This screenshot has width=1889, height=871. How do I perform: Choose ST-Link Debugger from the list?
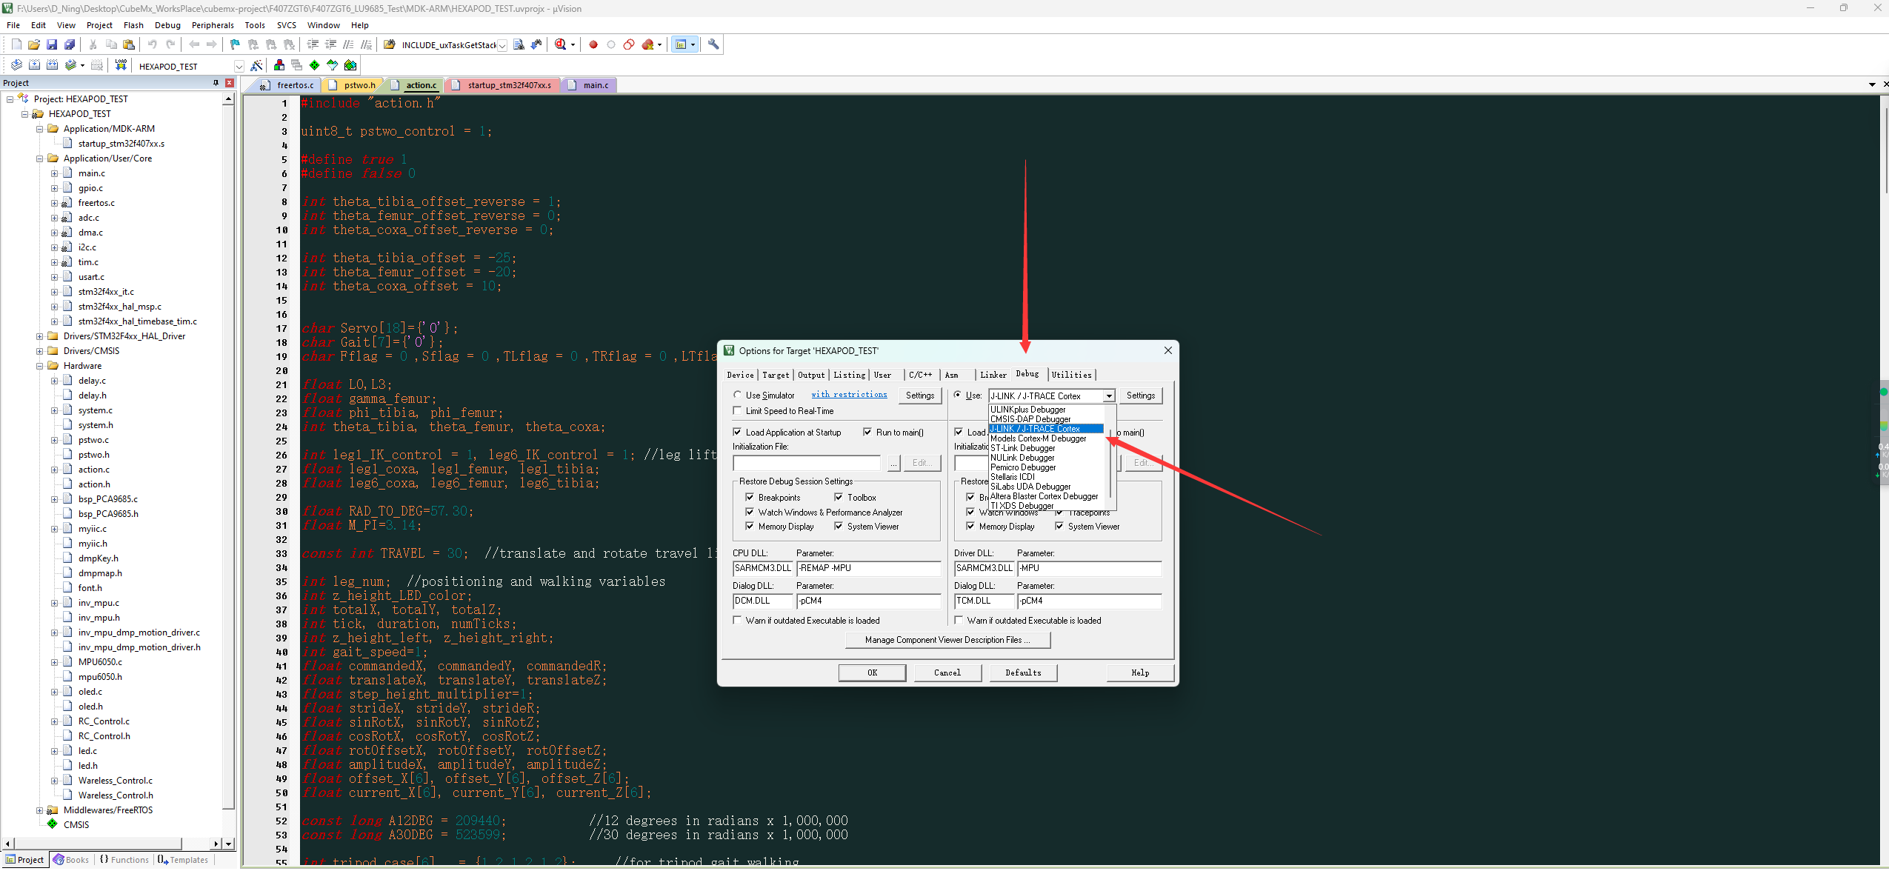pos(1023,449)
